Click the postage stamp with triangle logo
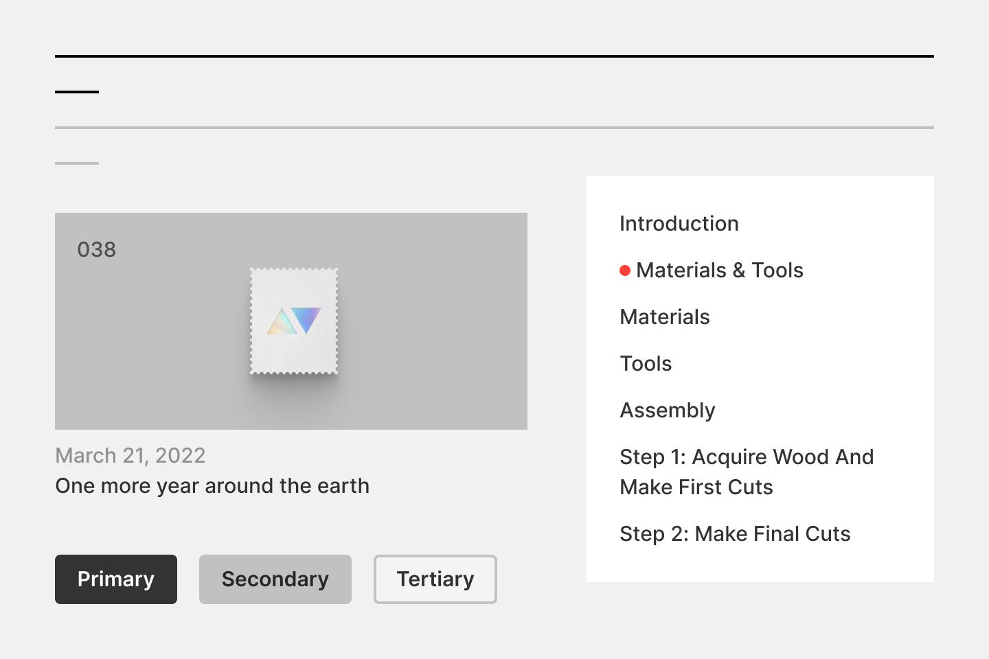 [294, 321]
